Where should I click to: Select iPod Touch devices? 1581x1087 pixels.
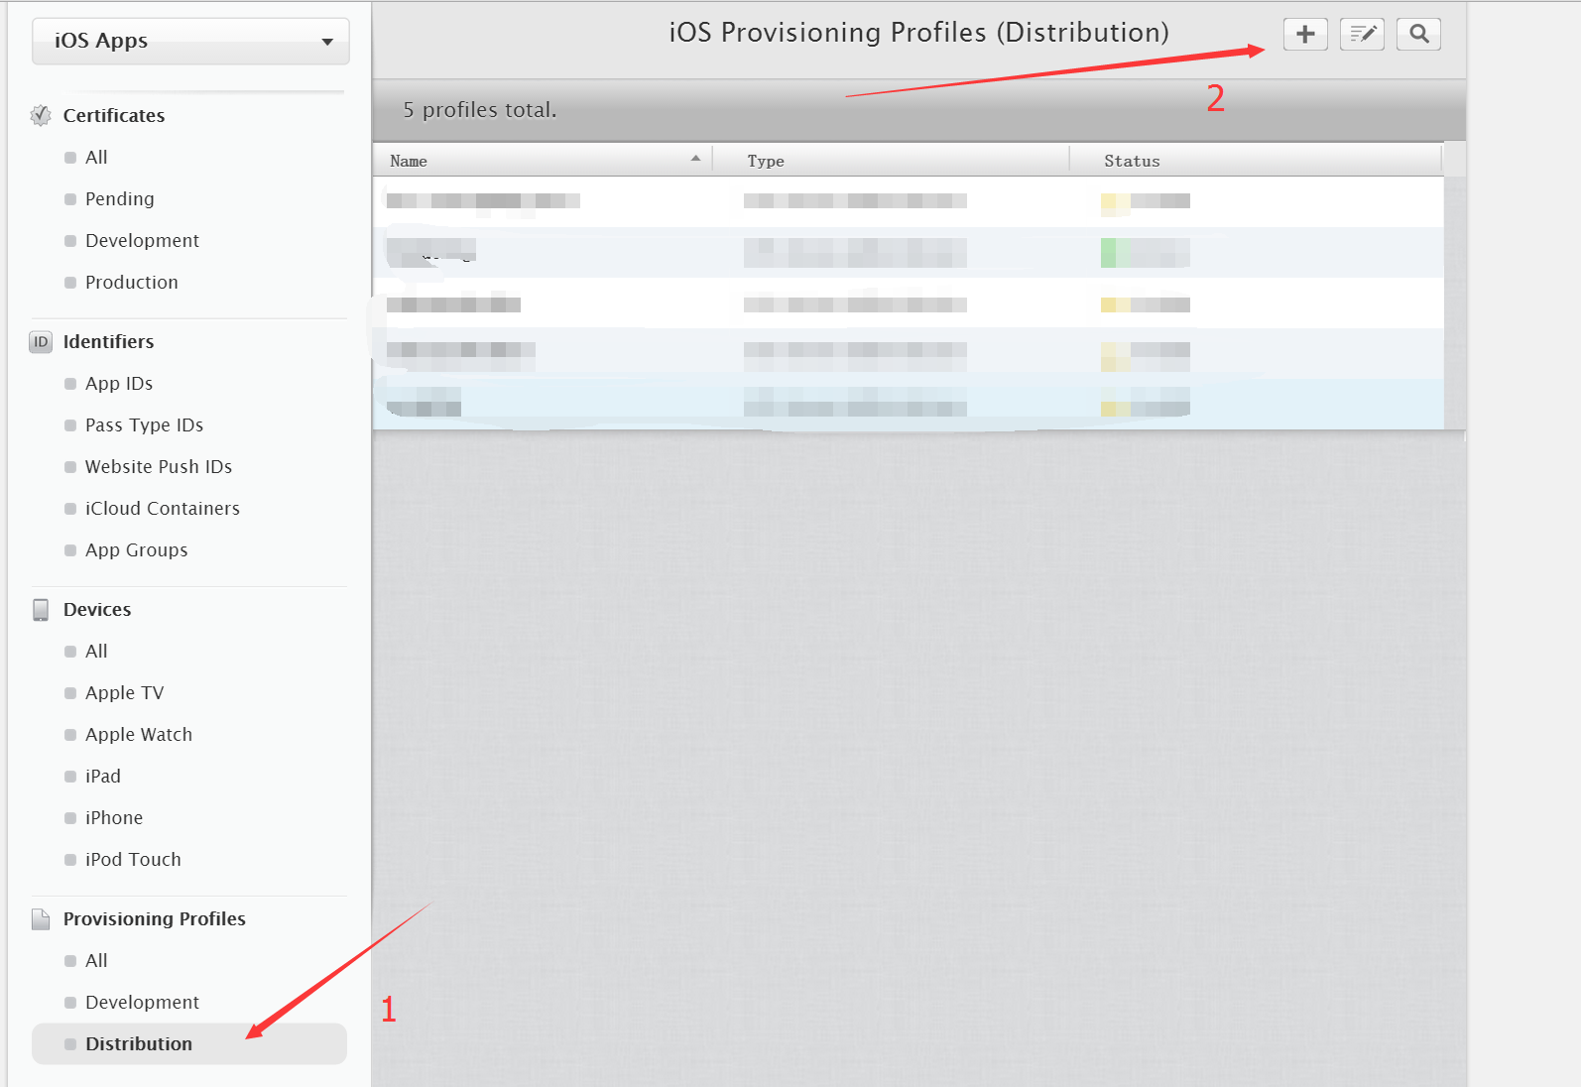click(x=133, y=860)
